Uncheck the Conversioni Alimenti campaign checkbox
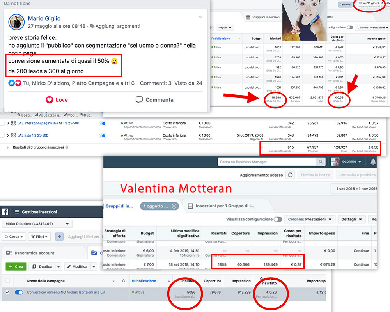This screenshot has height=312, width=390. click(6, 292)
